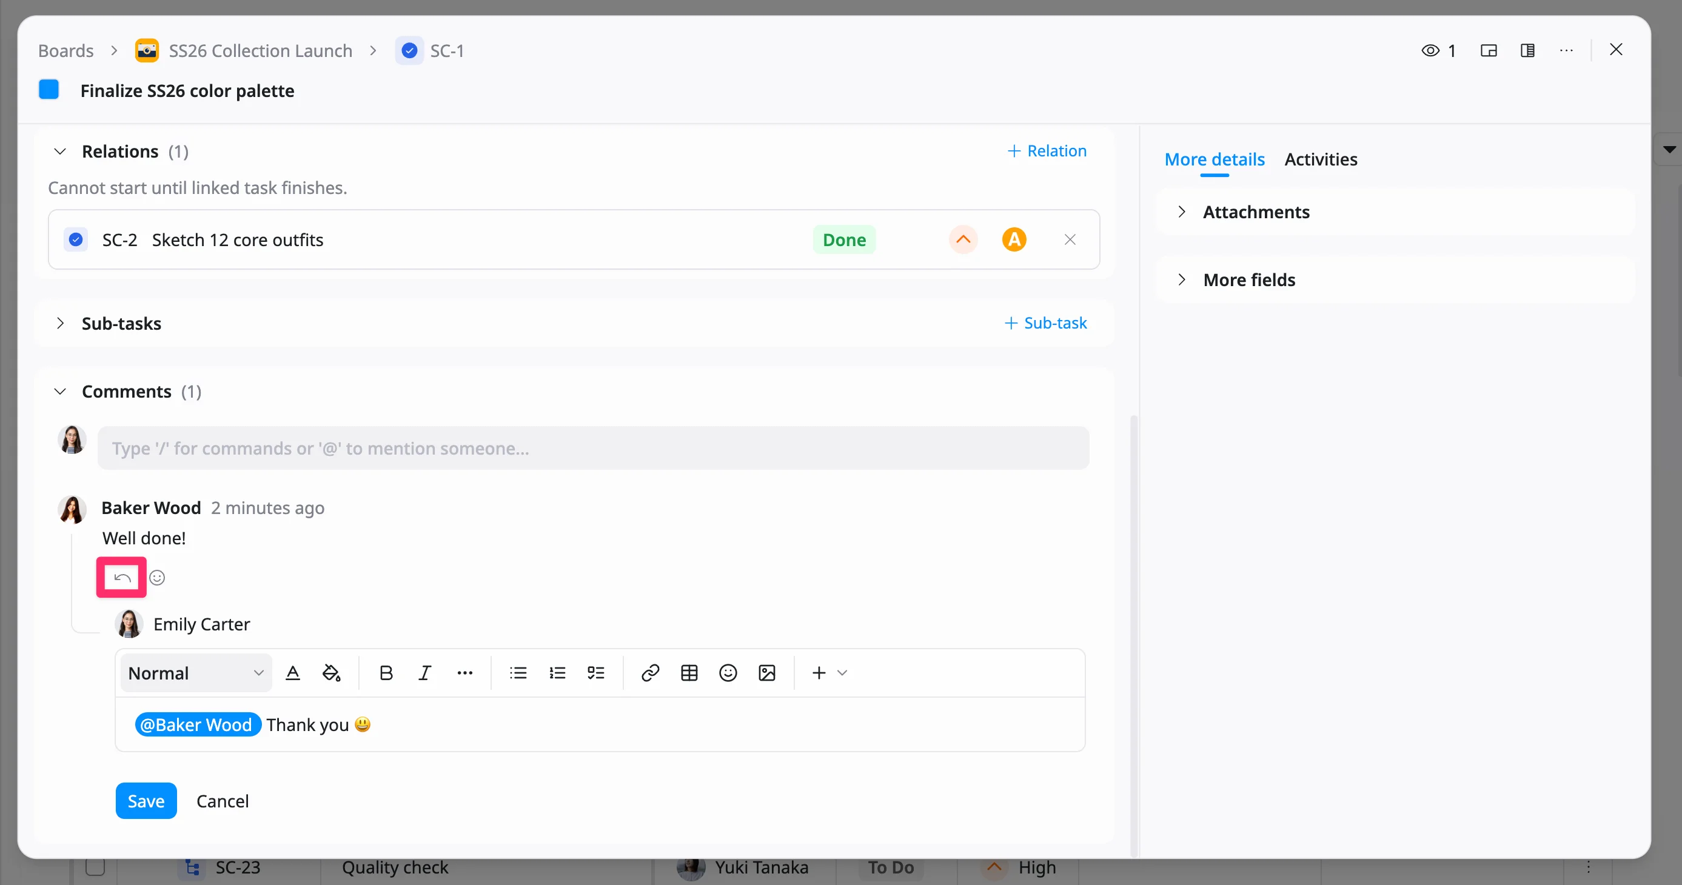Image resolution: width=1682 pixels, height=885 pixels.
Task: Insert a numbered list
Action: [557, 673]
